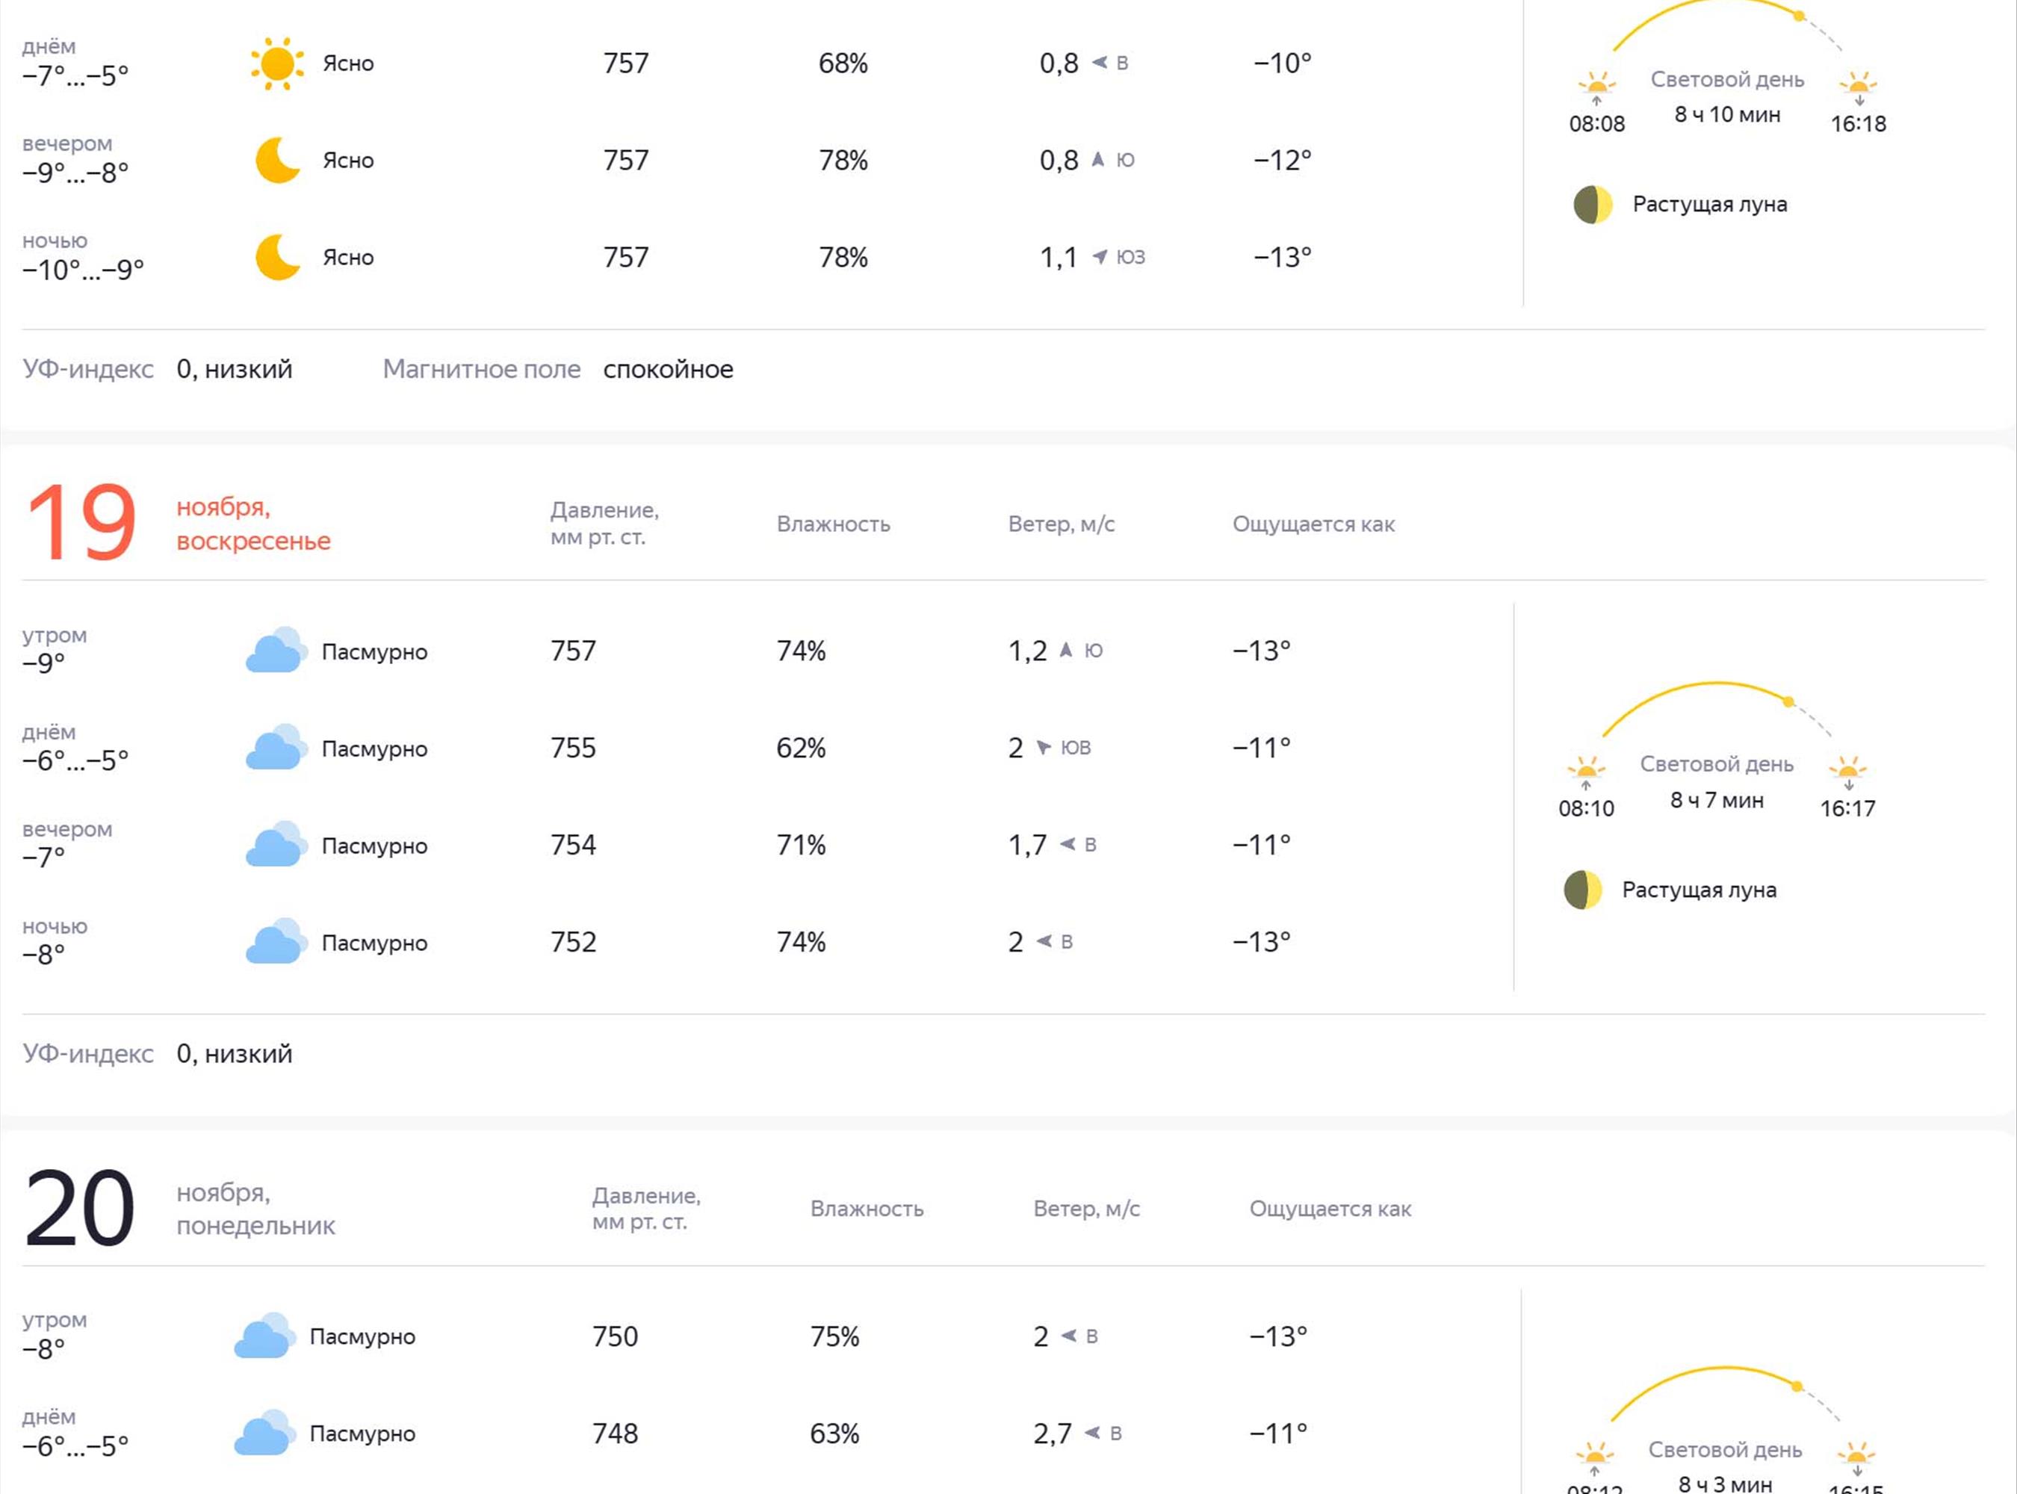Screen dimensions: 2017x1494
Task: Click the moon icon in the "вечером" Ясно row
Action: (x=276, y=160)
